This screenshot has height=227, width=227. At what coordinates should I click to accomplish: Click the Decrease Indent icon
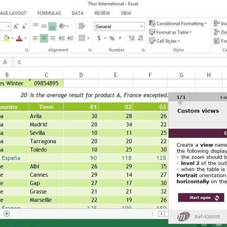[62, 38]
